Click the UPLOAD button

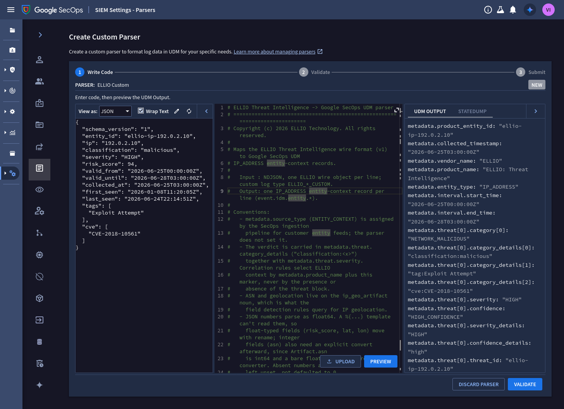(x=341, y=361)
